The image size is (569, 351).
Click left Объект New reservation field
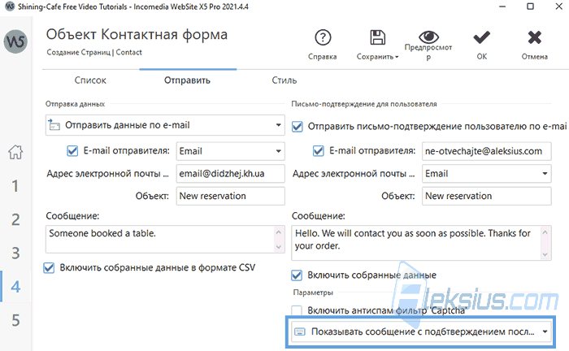pyautogui.click(x=230, y=196)
